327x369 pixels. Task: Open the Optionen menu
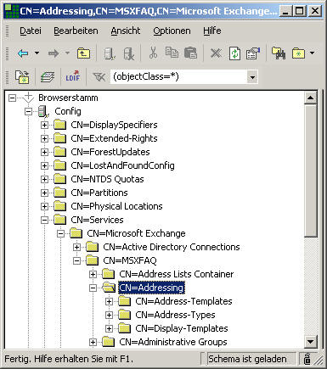(x=172, y=31)
